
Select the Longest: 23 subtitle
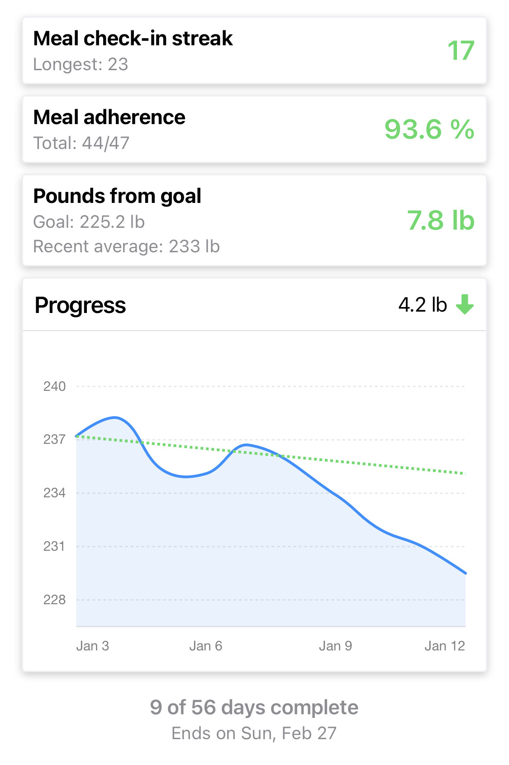[81, 64]
